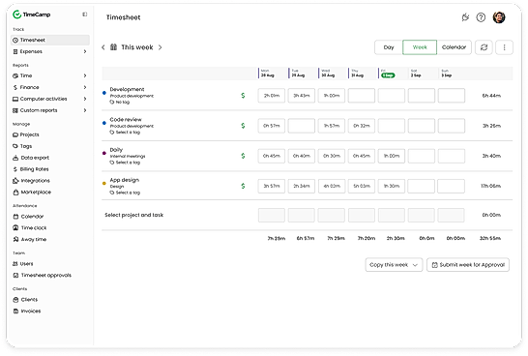Toggle billable dollar icon for App design
The height and width of the screenshot is (356, 528).
(243, 186)
